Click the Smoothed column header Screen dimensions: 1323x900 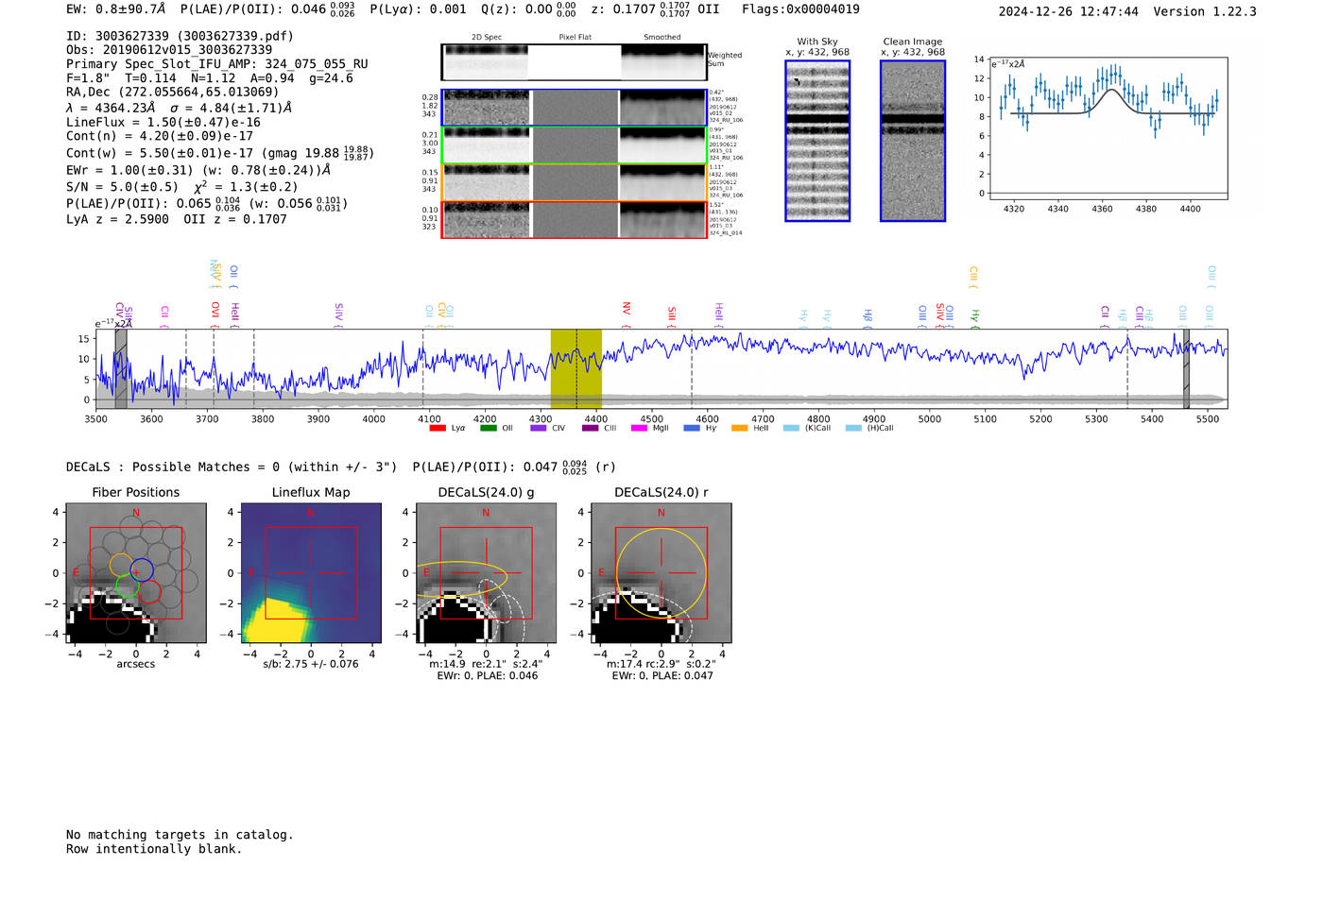click(x=661, y=38)
